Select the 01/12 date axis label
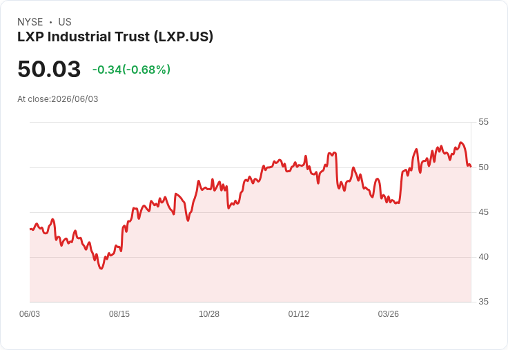The width and height of the screenshot is (508, 350). (299, 314)
